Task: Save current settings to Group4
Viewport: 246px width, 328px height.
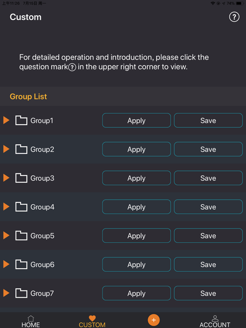Action: [208, 207]
